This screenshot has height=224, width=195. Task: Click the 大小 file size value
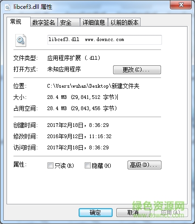click(82, 97)
